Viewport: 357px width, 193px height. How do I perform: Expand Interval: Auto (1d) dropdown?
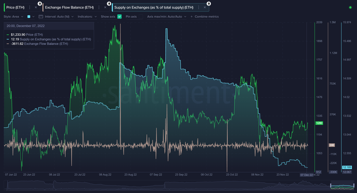click(x=59, y=17)
